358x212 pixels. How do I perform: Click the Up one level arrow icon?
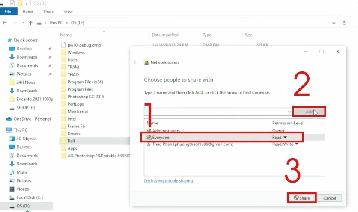[x=30, y=23]
